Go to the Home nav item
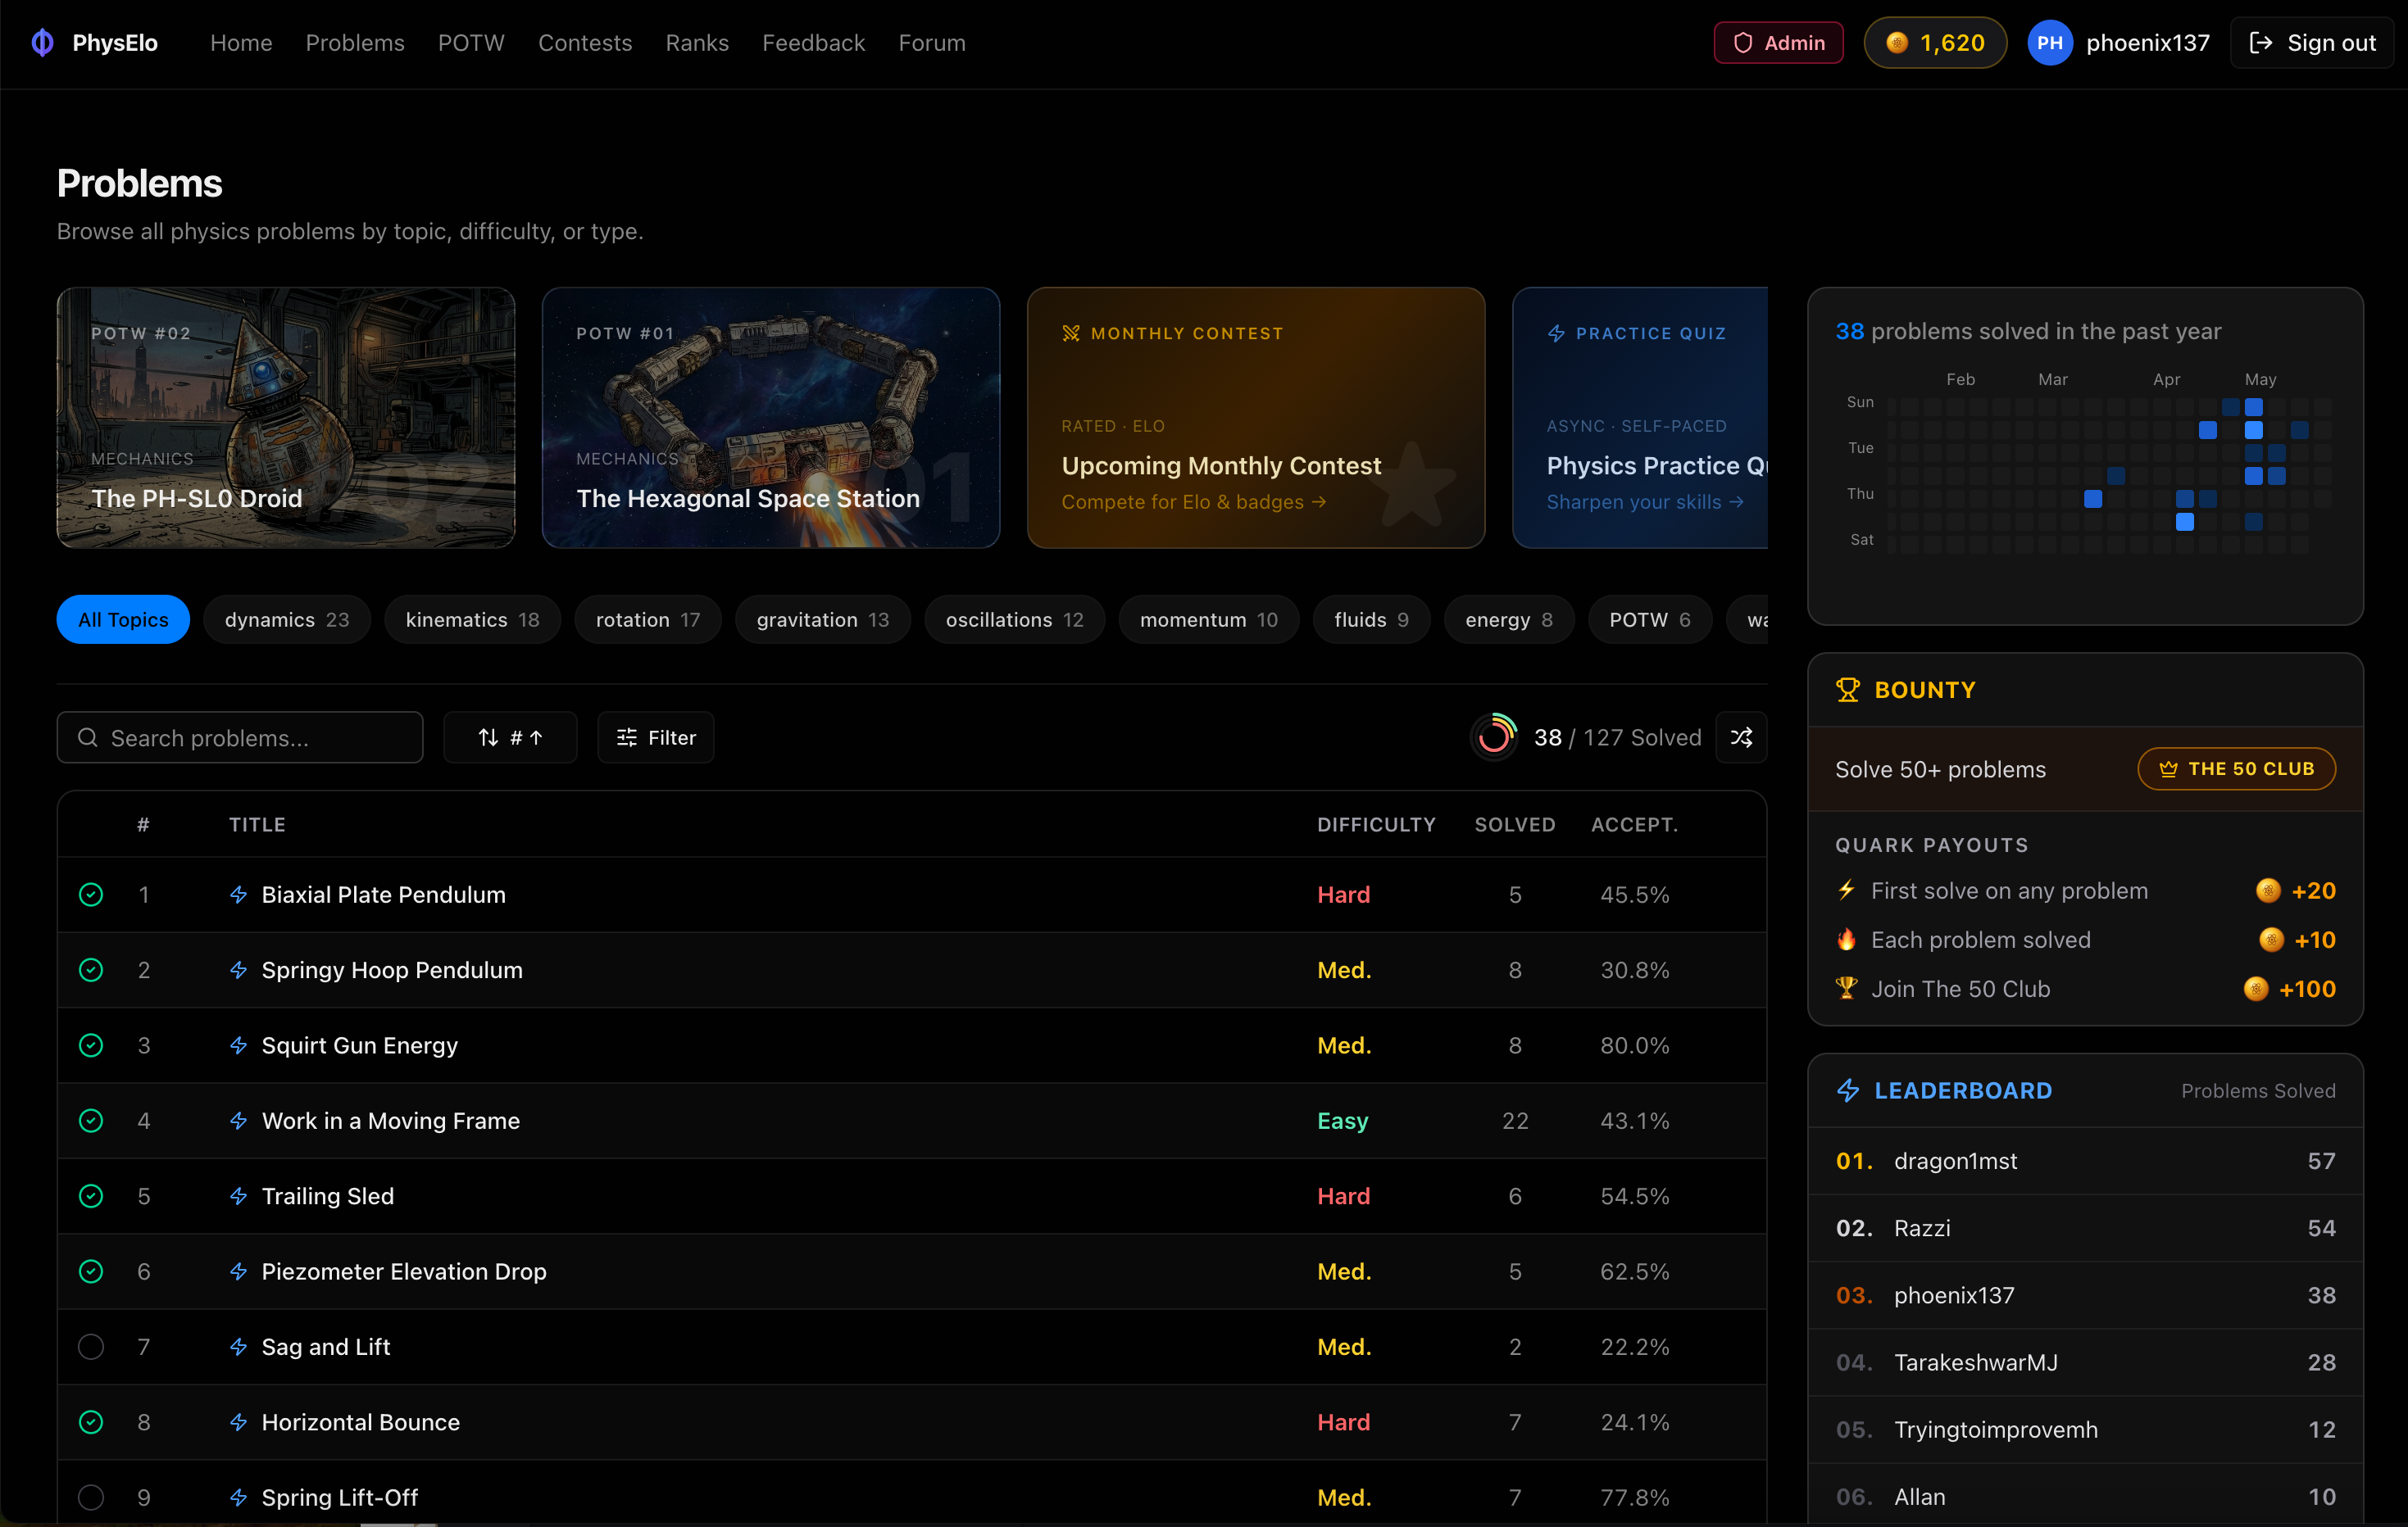The width and height of the screenshot is (2408, 1527). (241, 43)
